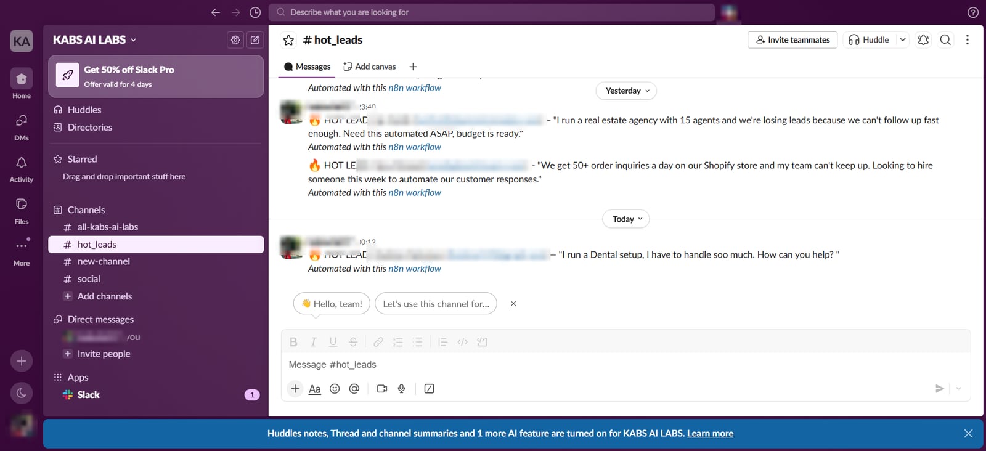
Task: Record an audio clip with microphone
Action: [x=402, y=389]
